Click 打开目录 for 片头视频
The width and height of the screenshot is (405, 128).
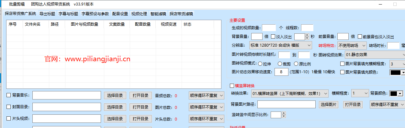point(141,119)
